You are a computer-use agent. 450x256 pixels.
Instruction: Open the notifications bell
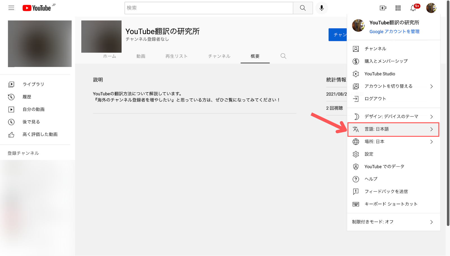[413, 8]
